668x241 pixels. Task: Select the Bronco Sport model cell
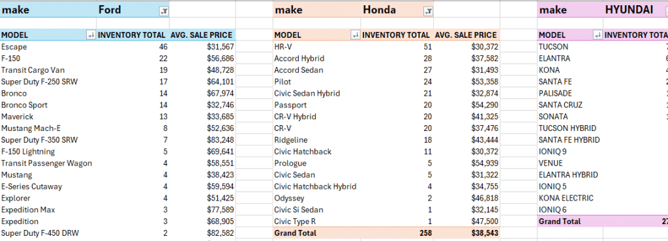click(48, 105)
